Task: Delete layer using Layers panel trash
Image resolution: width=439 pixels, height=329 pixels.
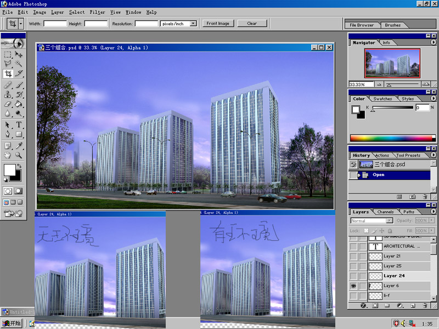Action: [x=425, y=305]
